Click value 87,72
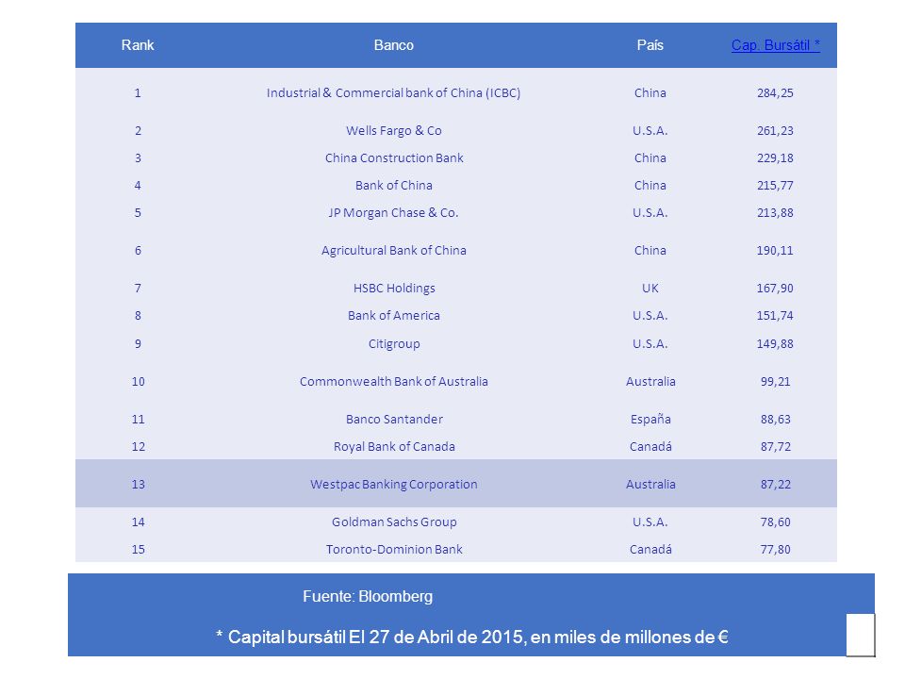The image size is (905, 679). click(x=775, y=446)
